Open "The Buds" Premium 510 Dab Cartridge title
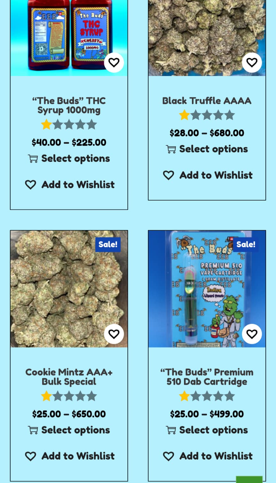 tap(207, 377)
